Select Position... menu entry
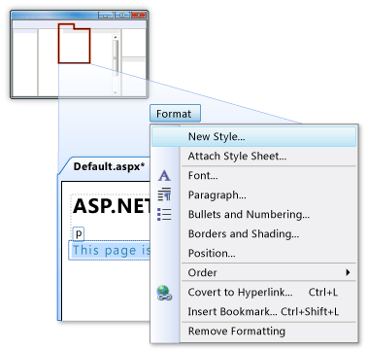 [253, 253]
